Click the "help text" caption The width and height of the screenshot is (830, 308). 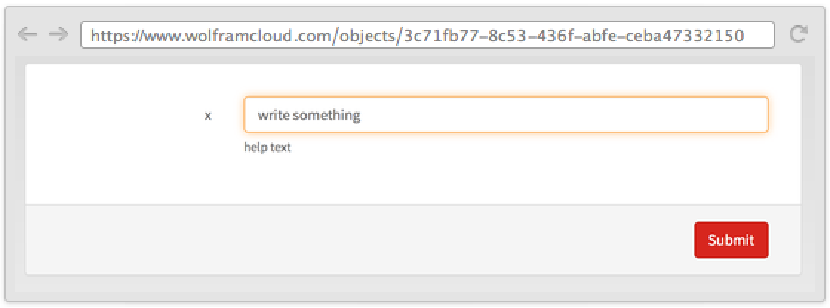tap(268, 147)
